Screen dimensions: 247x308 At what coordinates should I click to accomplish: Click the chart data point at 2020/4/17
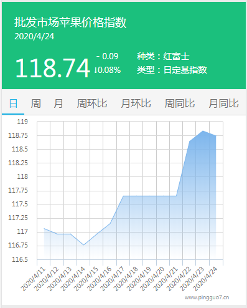pos(123,196)
